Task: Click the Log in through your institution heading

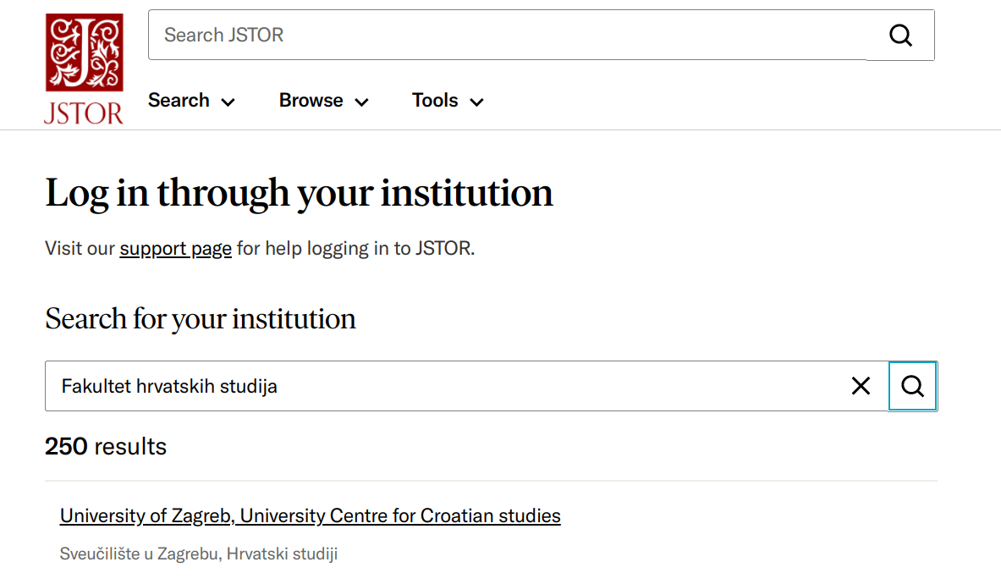Action: (x=299, y=193)
